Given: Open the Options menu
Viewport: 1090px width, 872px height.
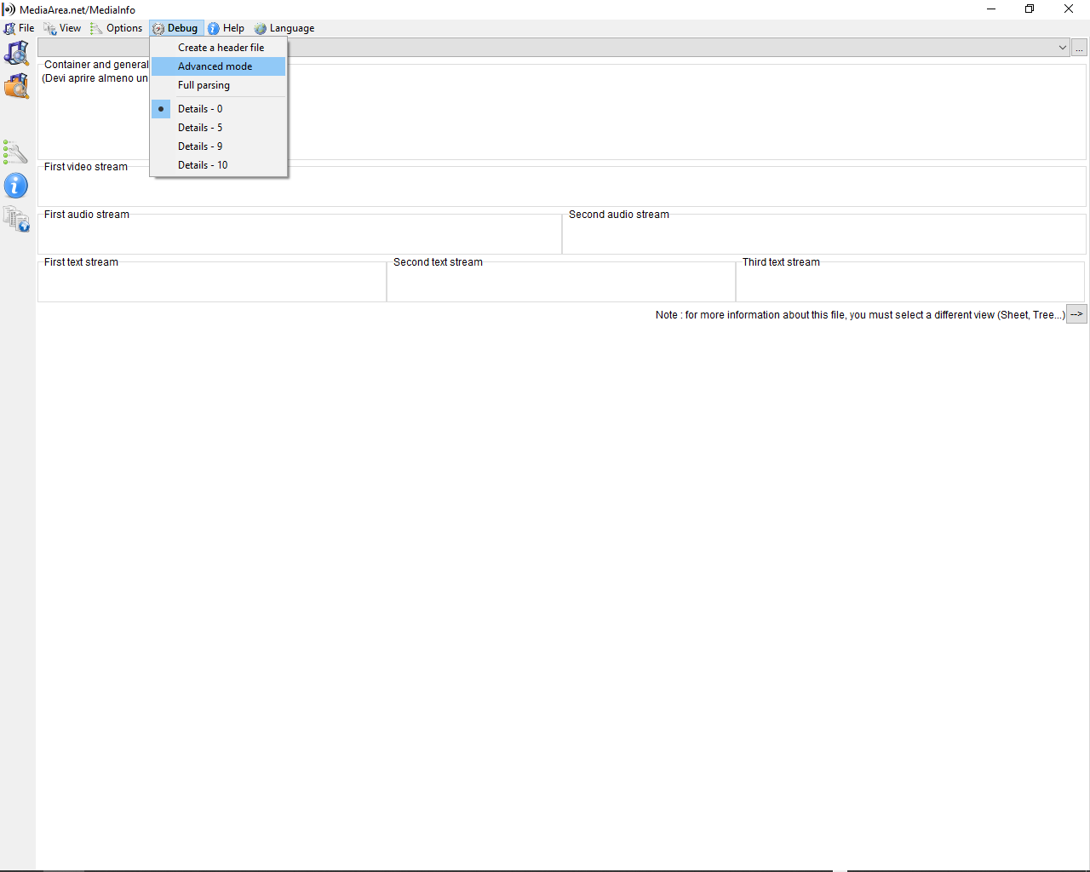Looking at the screenshot, I should tap(117, 28).
